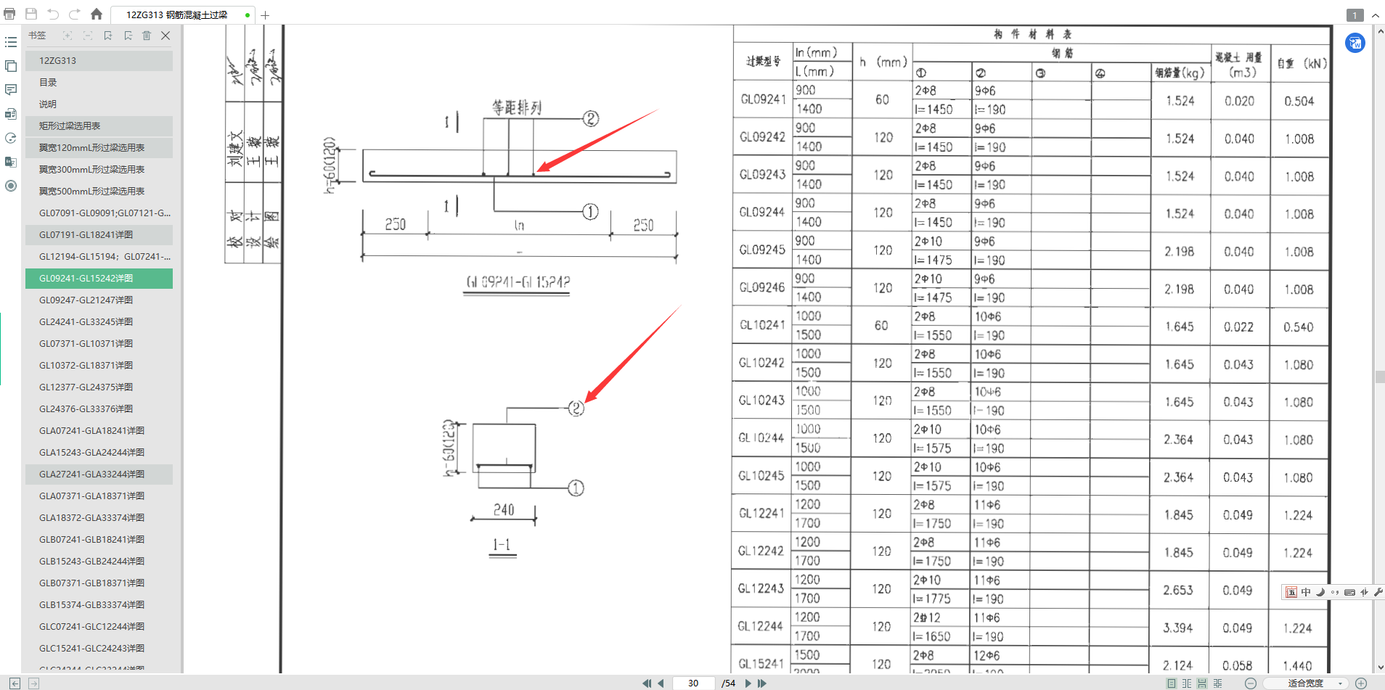Close the 书签 bookmarks panel
Viewport: 1385px width, 690px height.
point(166,36)
